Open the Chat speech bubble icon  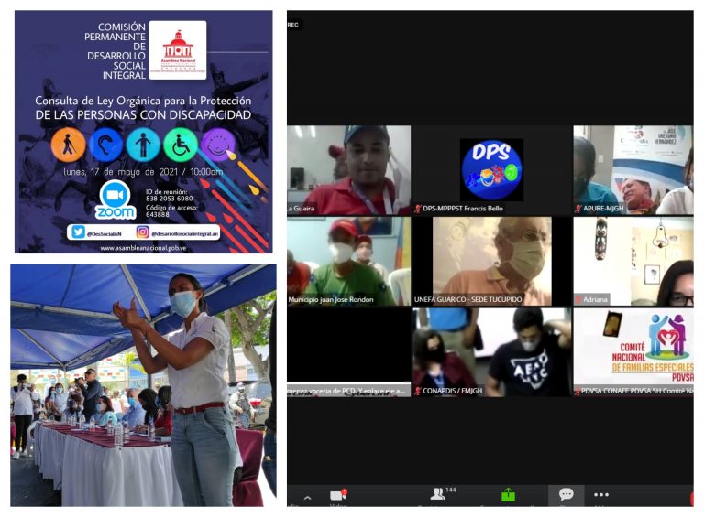coord(566,494)
